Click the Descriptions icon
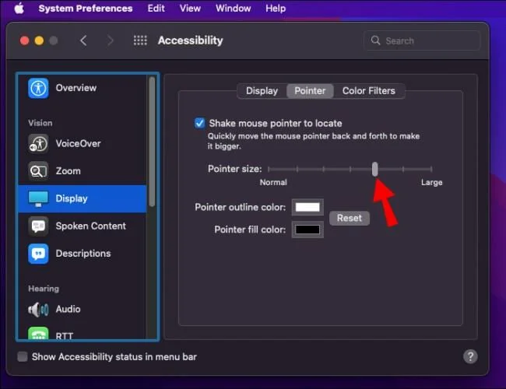The height and width of the screenshot is (389, 506). click(x=38, y=254)
